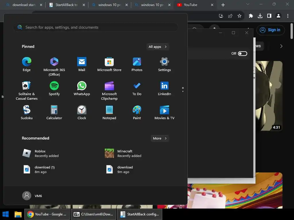
Task: Open File Explorer from taskbar
Action: 18,214
